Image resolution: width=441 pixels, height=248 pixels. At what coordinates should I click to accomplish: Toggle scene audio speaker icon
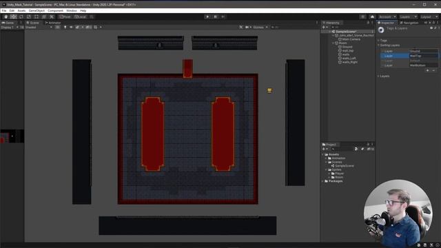71,28
